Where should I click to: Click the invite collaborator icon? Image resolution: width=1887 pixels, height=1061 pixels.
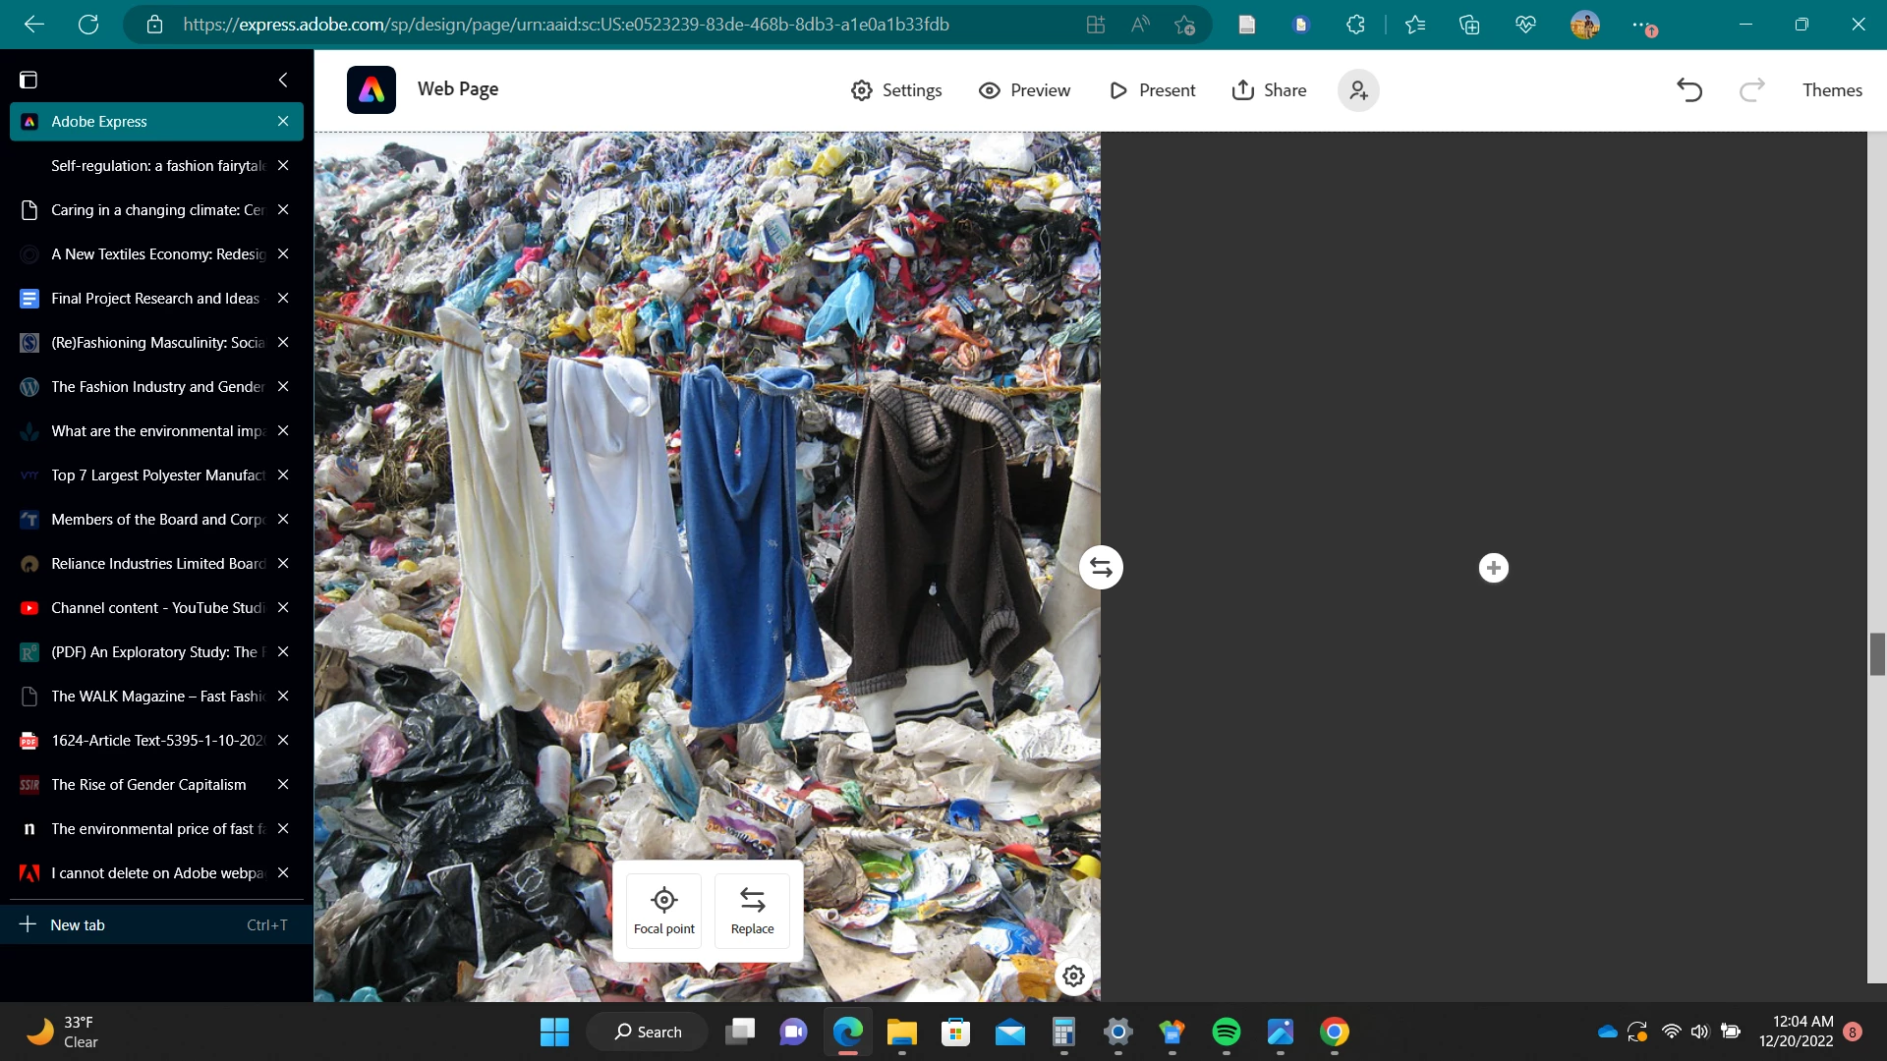coord(1358,90)
